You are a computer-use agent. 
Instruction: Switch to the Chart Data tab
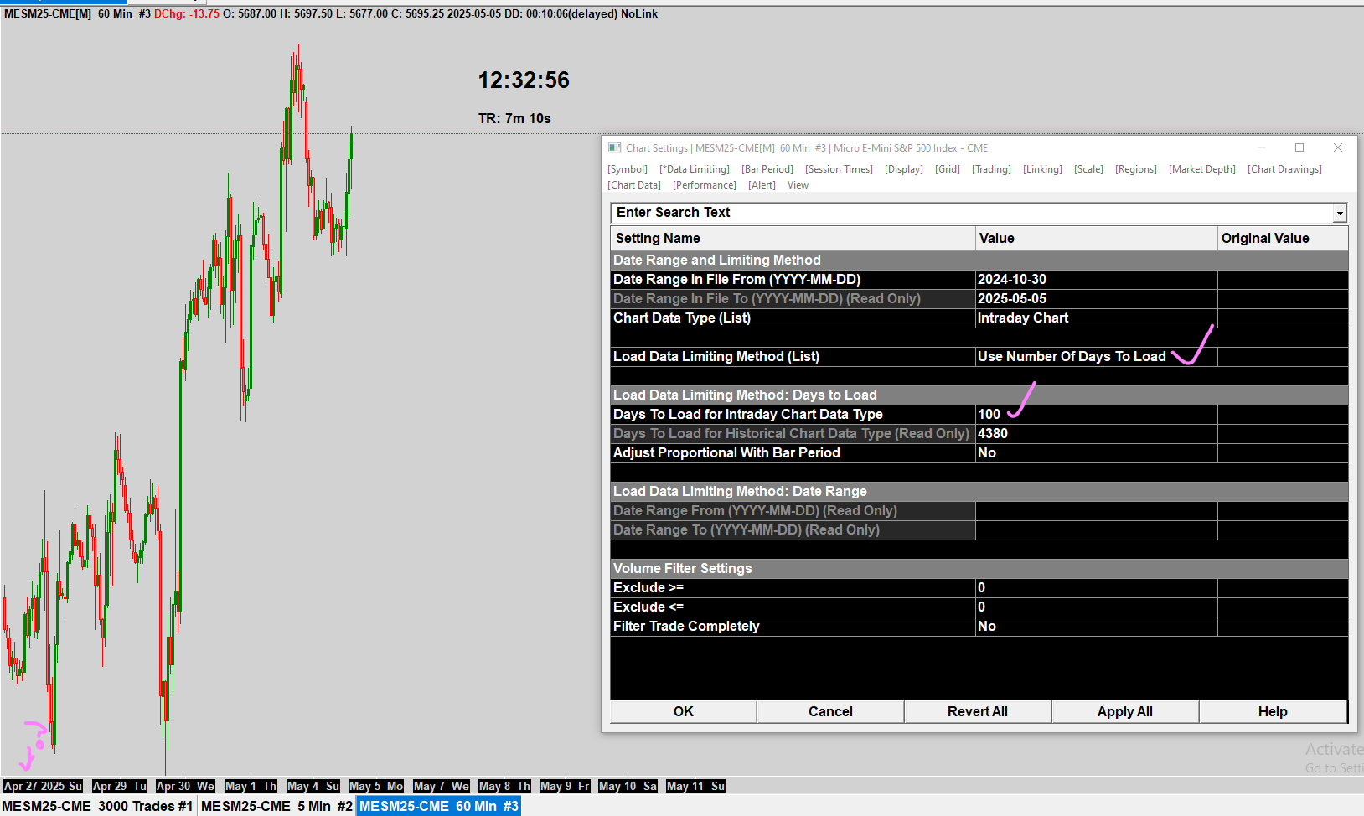[x=634, y=185]
